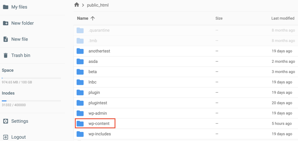This screenshot has width=298, height=141.
Task: Click the Last modified column header
Action: point(283,18)
